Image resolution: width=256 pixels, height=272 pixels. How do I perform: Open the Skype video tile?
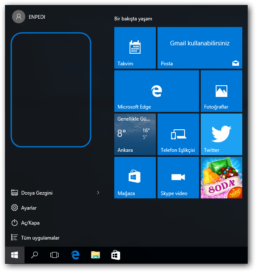(x=178, y=178)
